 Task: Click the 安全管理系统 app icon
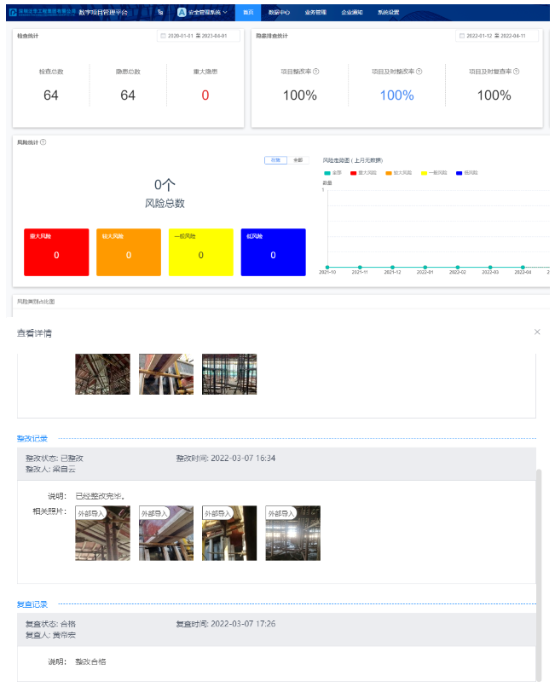182,13
